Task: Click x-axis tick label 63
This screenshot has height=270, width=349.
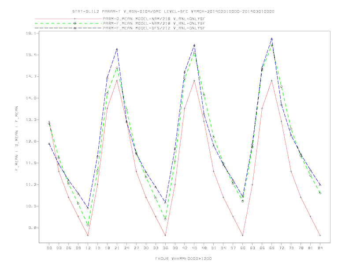Action: 252,248
